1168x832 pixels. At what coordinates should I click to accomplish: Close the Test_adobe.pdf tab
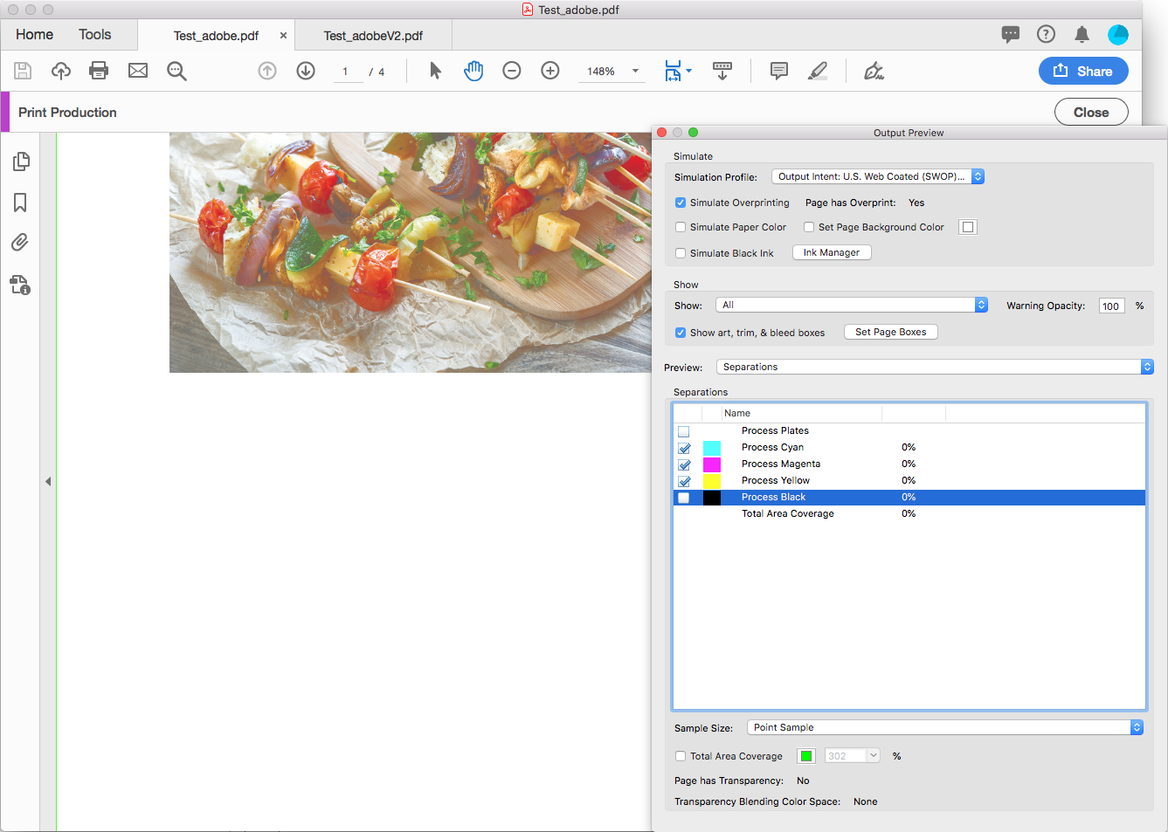[x=283, y=36]
